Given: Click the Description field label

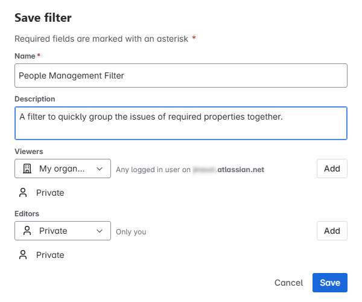Looking at the screenshot, I should coord(35,99).
